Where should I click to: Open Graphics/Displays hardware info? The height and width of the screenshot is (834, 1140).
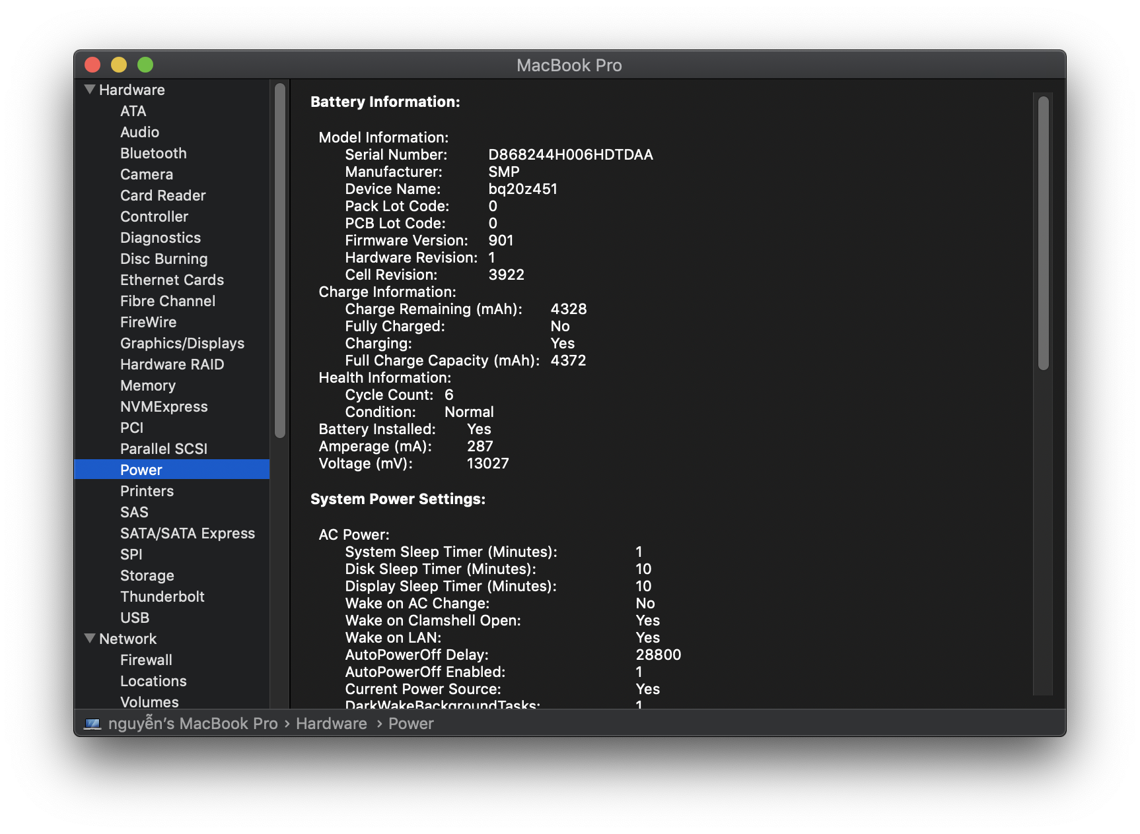[182, 343]
